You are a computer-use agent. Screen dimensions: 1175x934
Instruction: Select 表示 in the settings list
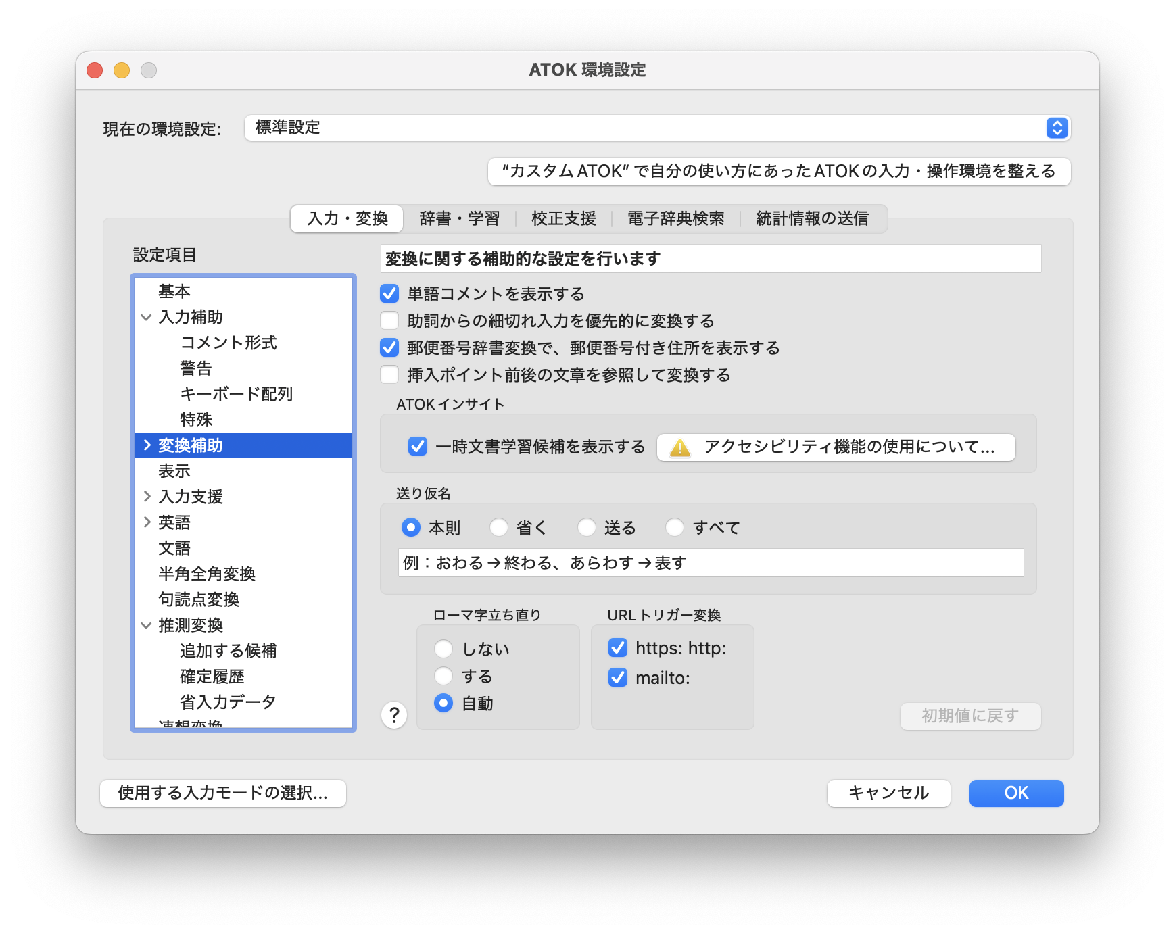coord(243,471)
